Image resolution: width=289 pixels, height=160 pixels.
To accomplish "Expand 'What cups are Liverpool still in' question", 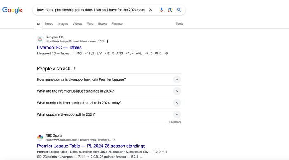I will coord(109,114).
